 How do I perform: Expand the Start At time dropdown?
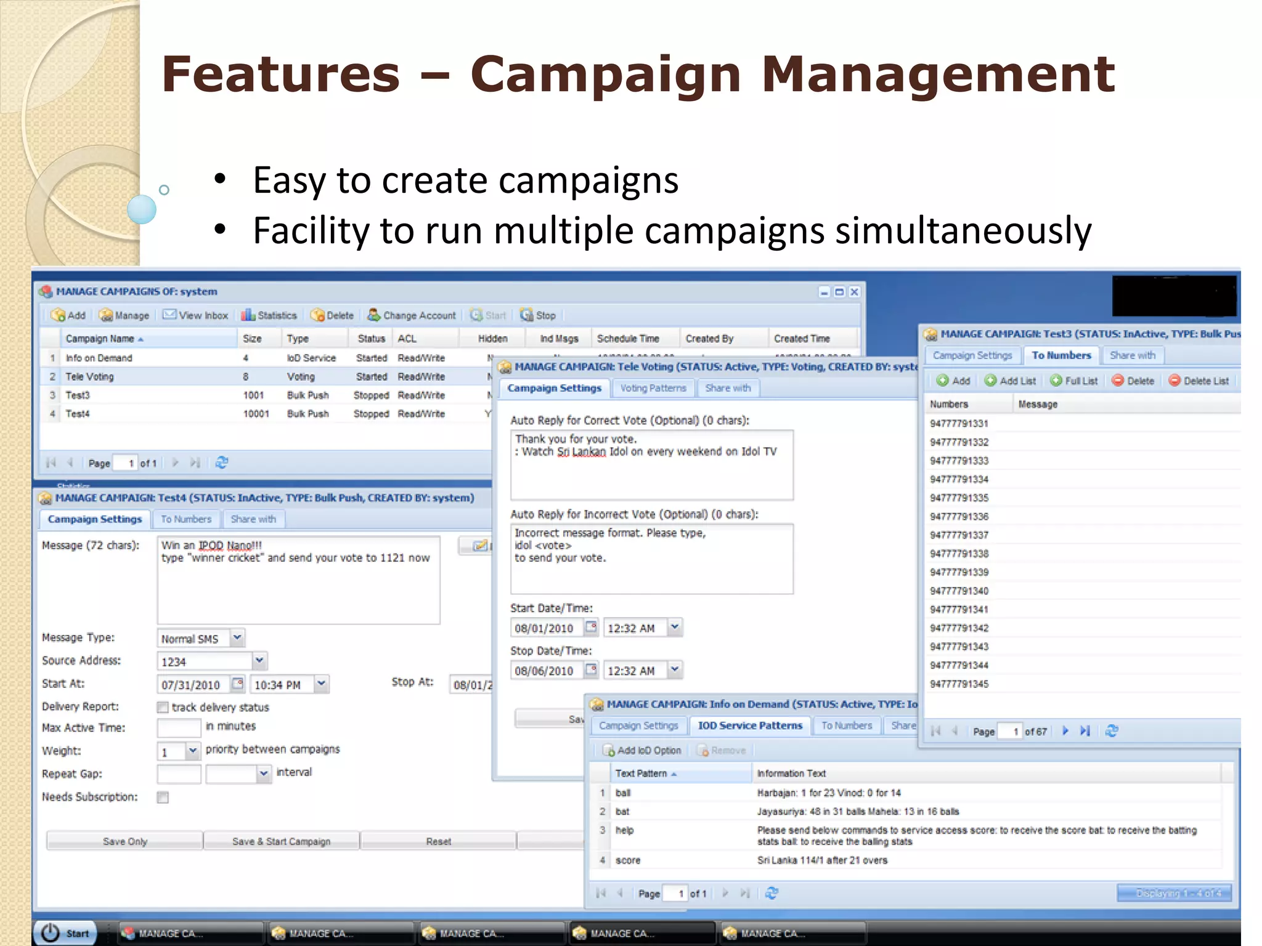(321, 684)
